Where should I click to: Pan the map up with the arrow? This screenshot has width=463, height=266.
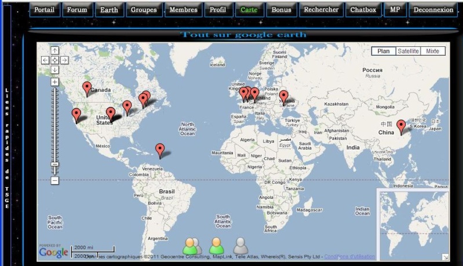[x=54, y=50]
